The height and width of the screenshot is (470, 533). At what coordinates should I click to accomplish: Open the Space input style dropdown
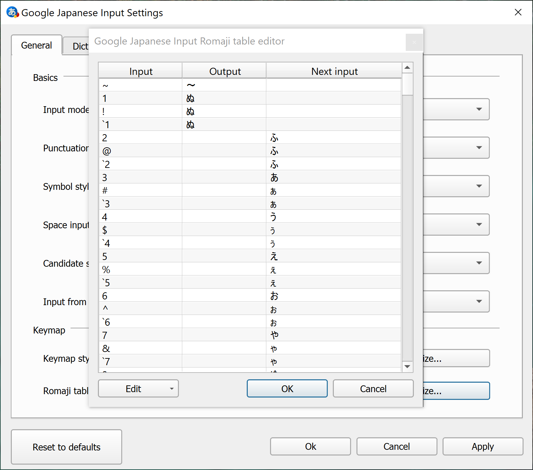[456, 225]
